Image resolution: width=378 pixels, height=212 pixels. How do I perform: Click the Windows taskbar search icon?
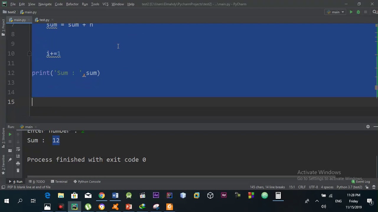tap(20, 201)
